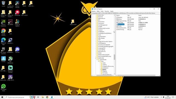
Task: Click the tree pane scroll-up arrow
Action: coord(114,15)
